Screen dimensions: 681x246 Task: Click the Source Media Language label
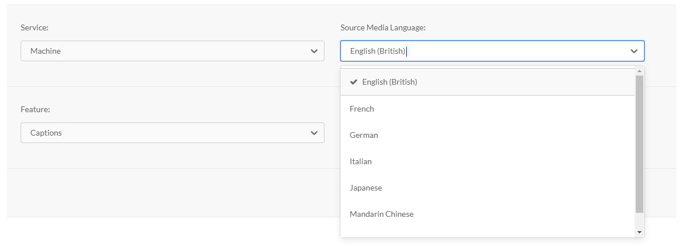[383, 27]
